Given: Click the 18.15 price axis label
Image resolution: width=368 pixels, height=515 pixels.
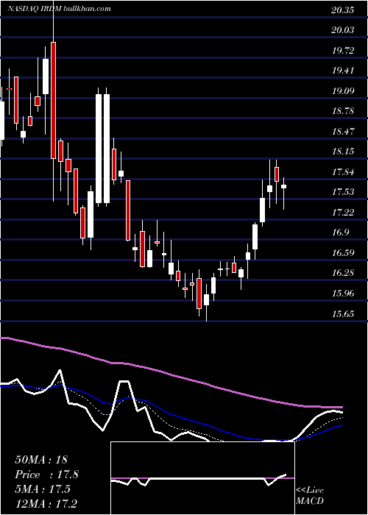Looking at the screenshot, I should (x=343, y=152).
